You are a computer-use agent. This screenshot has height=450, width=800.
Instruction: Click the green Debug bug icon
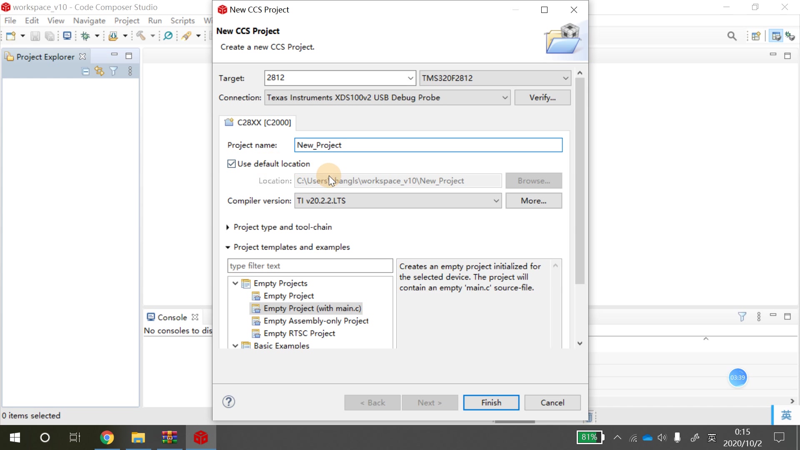pyautogui.click(x=85, y=36)
